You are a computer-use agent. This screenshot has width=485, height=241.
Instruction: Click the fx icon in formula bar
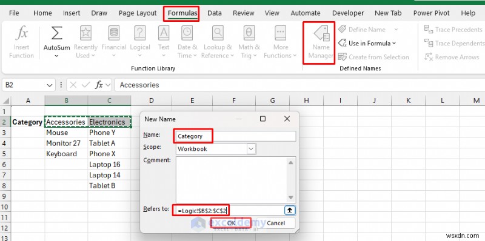point(99,85)
